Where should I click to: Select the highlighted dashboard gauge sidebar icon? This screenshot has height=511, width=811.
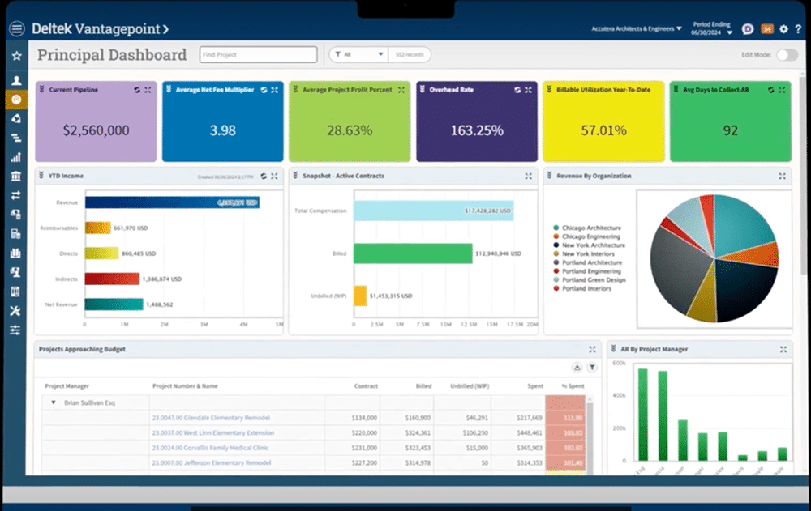pyautogui.click(x=16, y=99)
